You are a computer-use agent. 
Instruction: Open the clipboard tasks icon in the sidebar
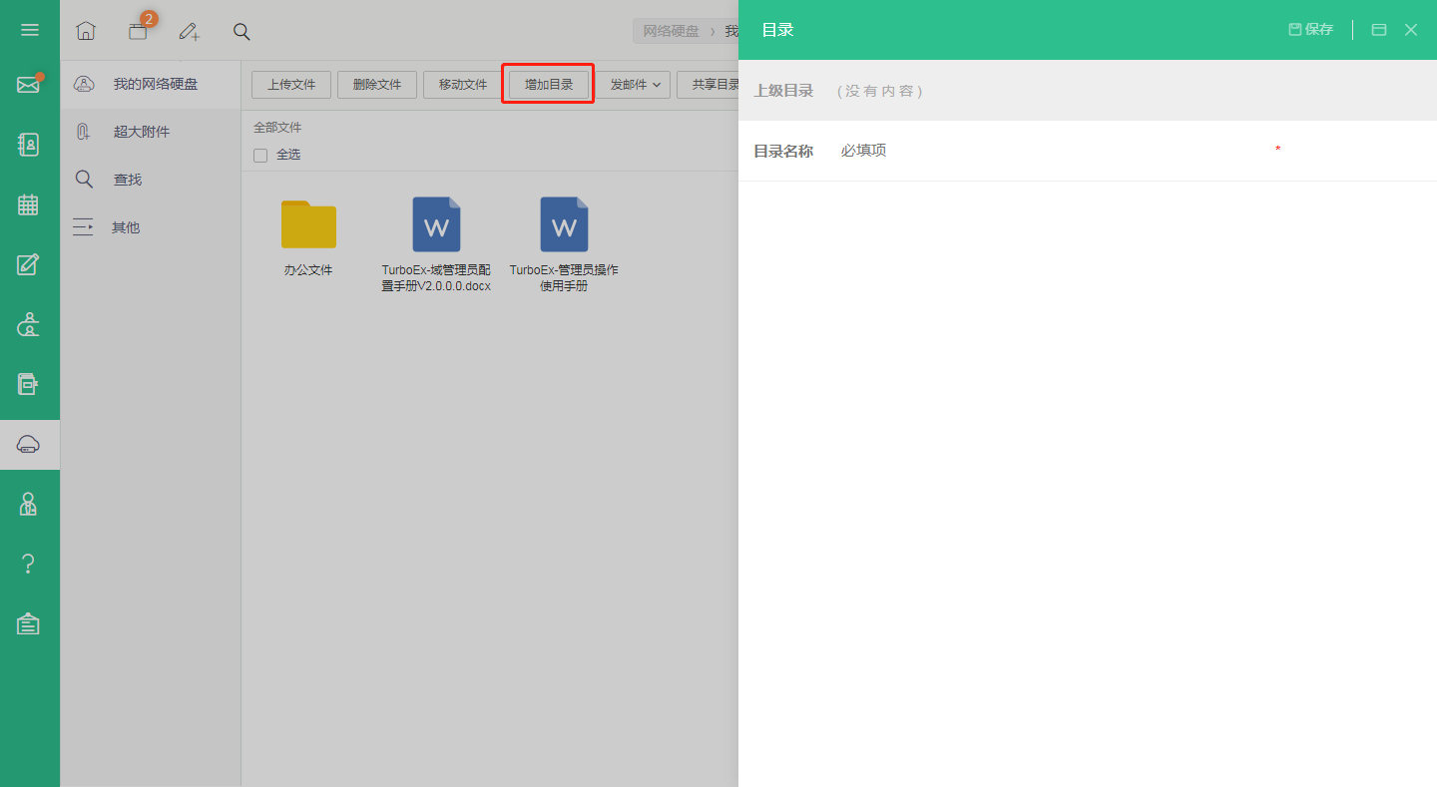click(x=29, y=623)
